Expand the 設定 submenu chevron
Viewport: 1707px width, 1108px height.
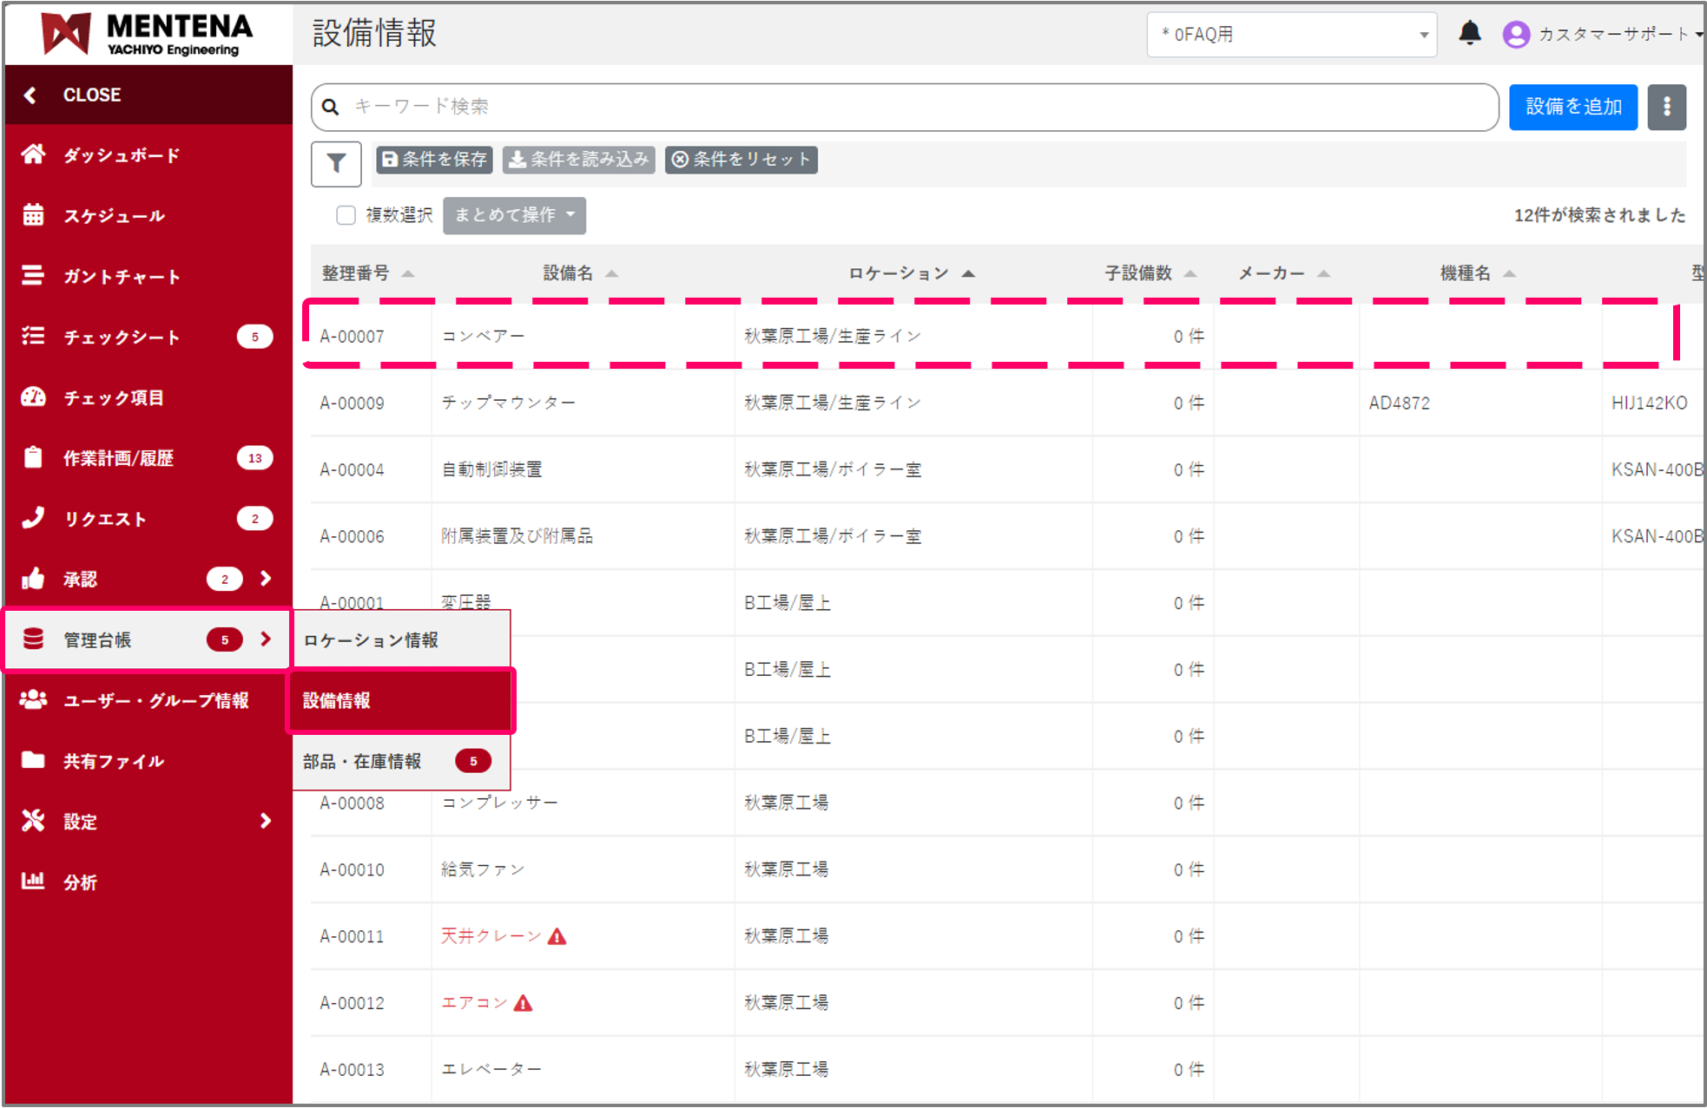click(x=266, y=821)
